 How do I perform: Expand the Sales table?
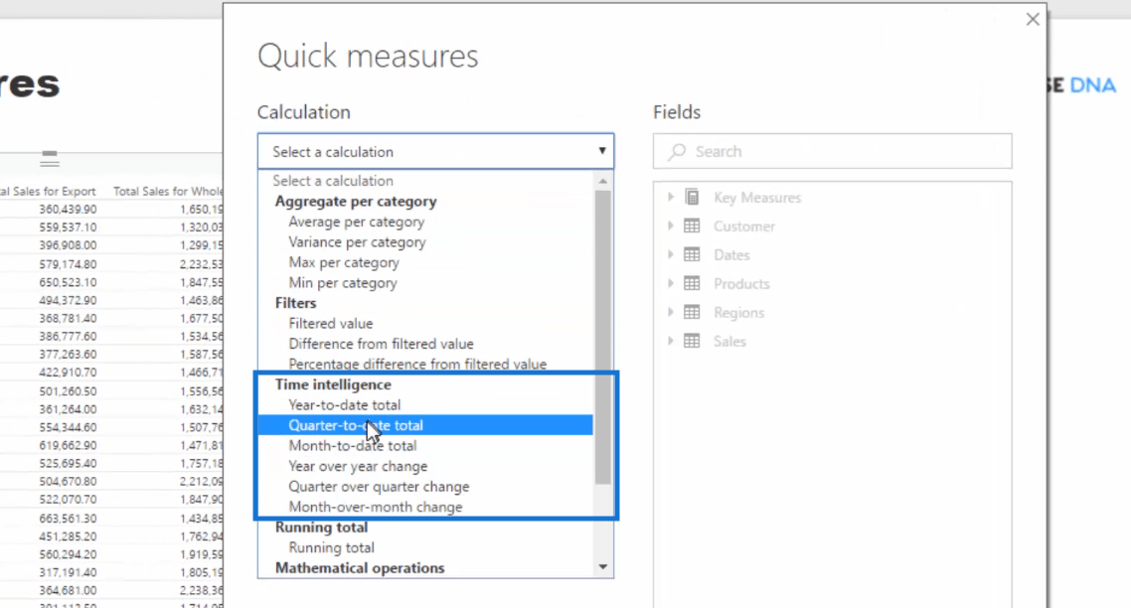[x=670, y=341]
